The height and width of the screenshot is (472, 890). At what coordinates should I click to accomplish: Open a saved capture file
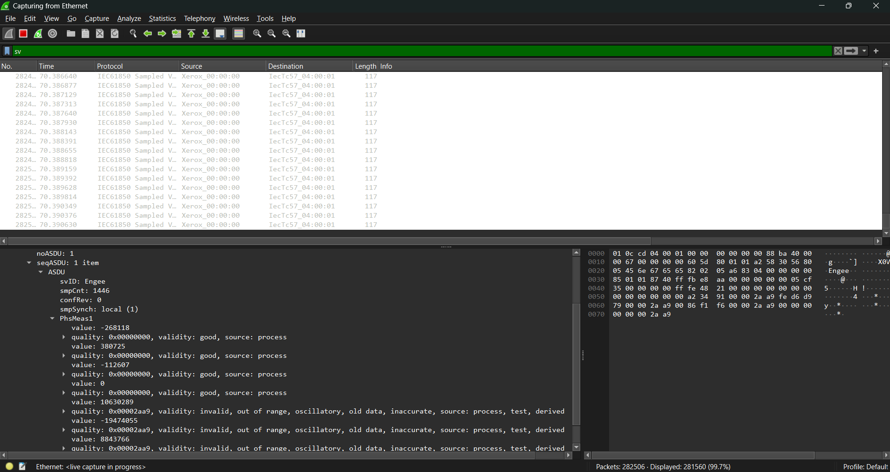pos(71,33)
